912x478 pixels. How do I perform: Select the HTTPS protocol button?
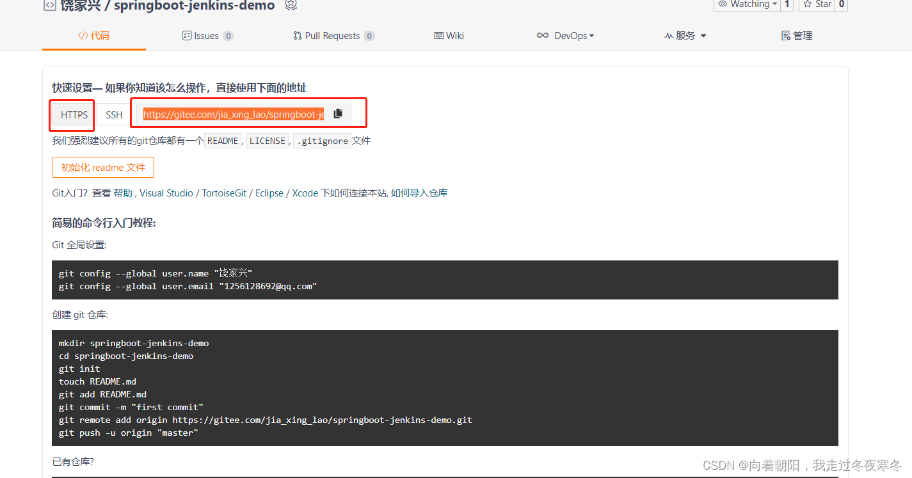click(x=74, y=115)
